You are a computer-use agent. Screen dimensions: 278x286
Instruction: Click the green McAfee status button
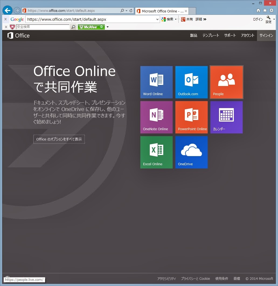pyautogui.click(x=91, y=27)
